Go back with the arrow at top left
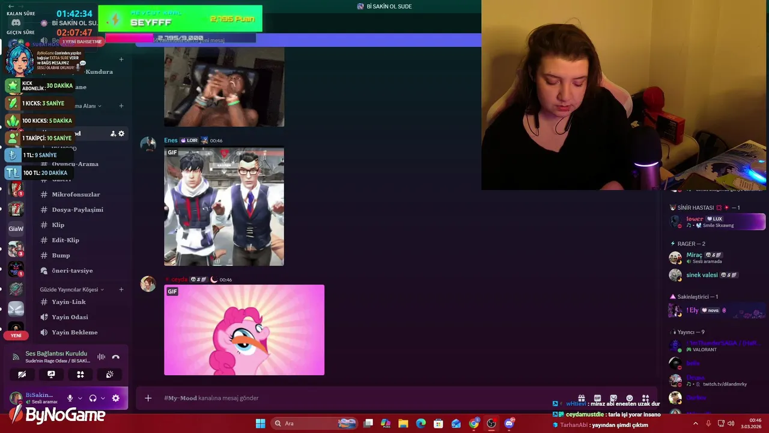 click(x=11, y=6)
